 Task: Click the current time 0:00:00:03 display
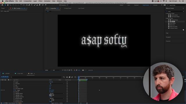coord(5,77)
